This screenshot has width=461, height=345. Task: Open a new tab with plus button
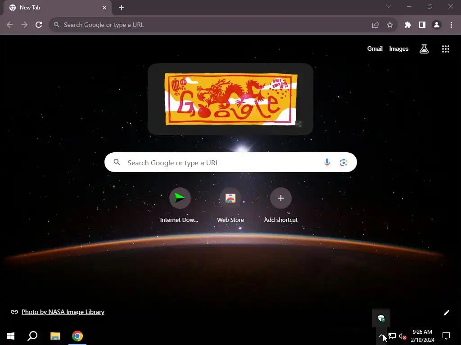point(122,8)
